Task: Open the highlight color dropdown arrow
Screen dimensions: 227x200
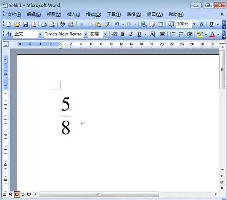Action: (x=206, y=34)
